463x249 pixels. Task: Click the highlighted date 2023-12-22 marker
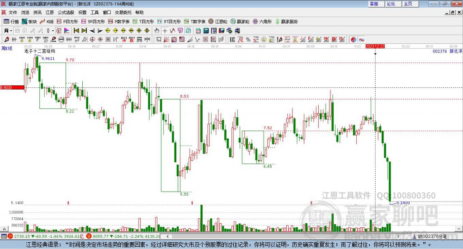pos(375,47)
